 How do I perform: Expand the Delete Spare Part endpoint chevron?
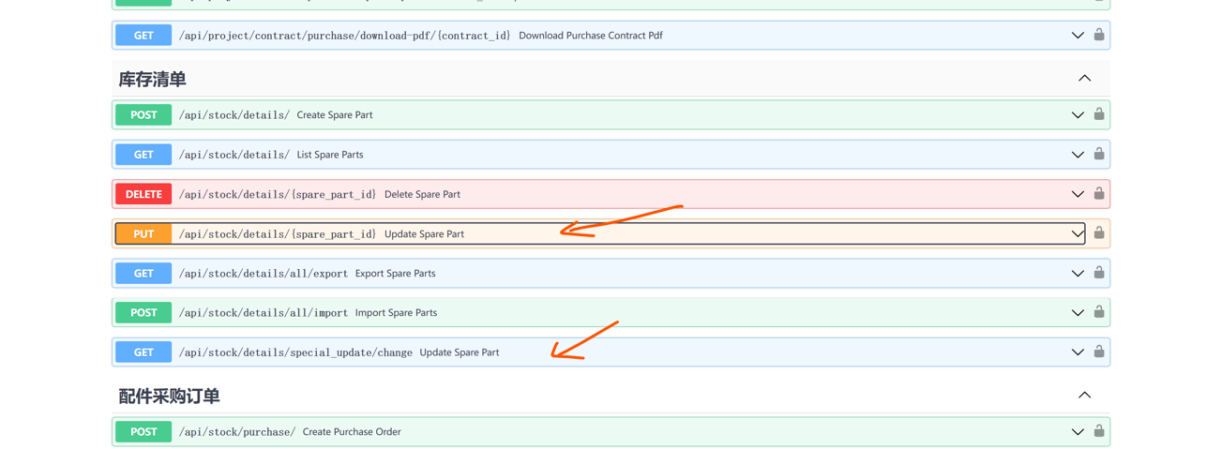[x=1078, y=194]
